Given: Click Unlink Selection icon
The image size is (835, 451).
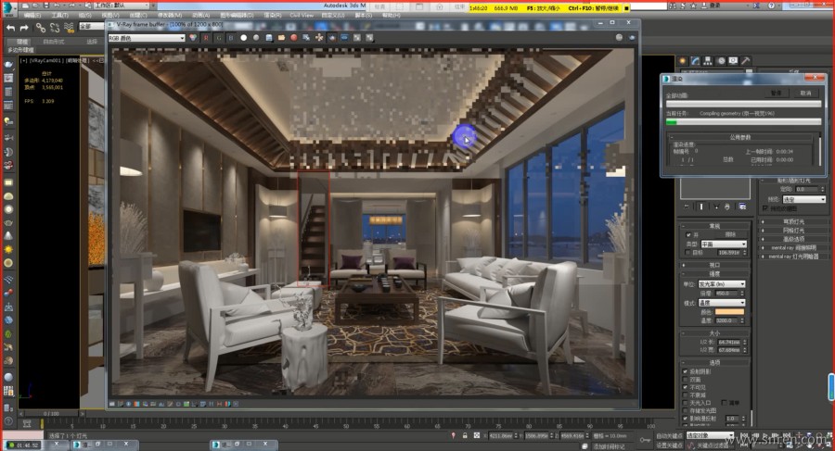Looking at the screenshot, I should [55, 27].
